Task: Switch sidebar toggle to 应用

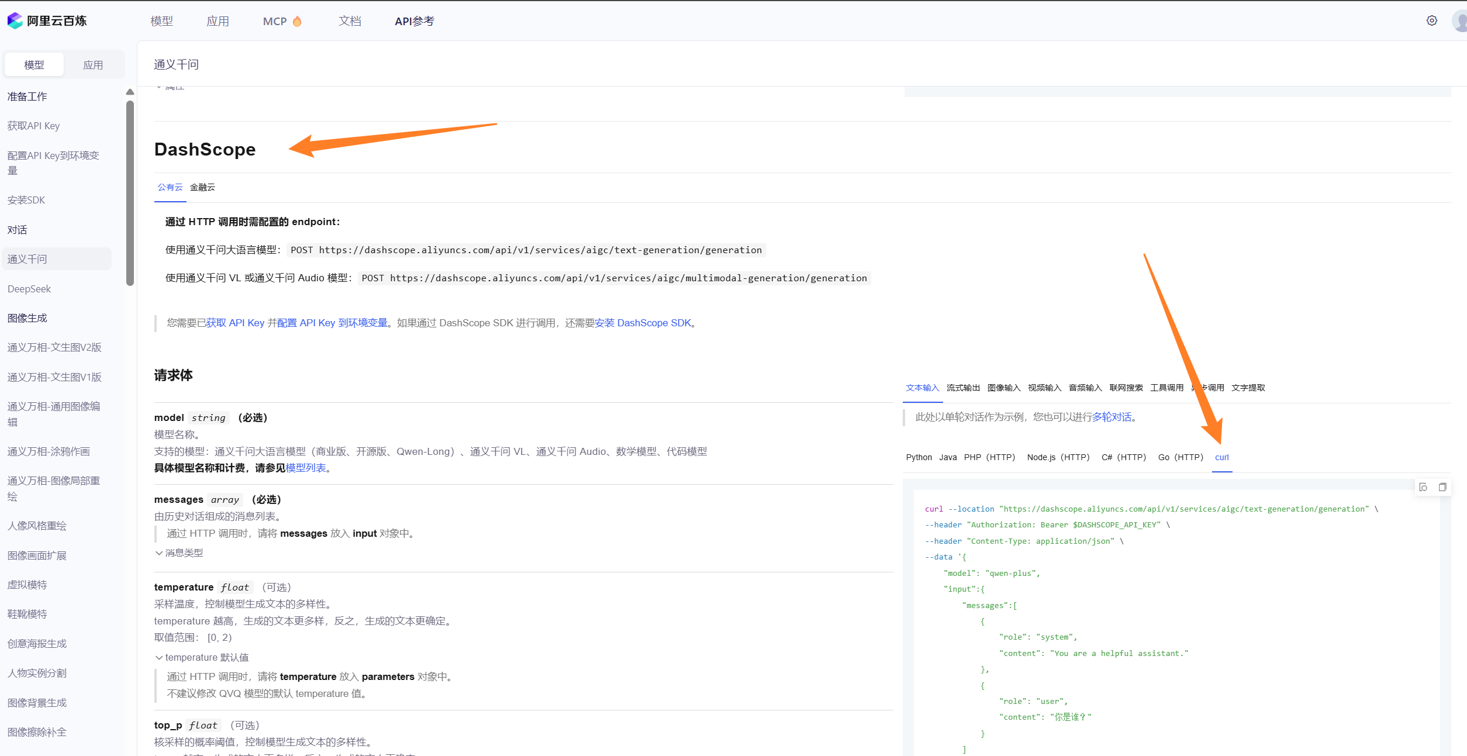Action: tap(93, 65)
